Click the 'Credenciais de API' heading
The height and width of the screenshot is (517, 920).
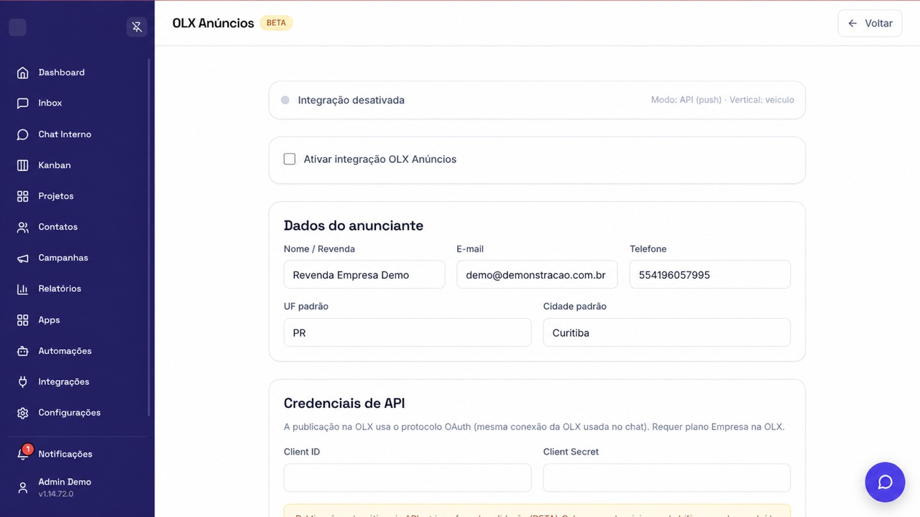coord(344,404)
